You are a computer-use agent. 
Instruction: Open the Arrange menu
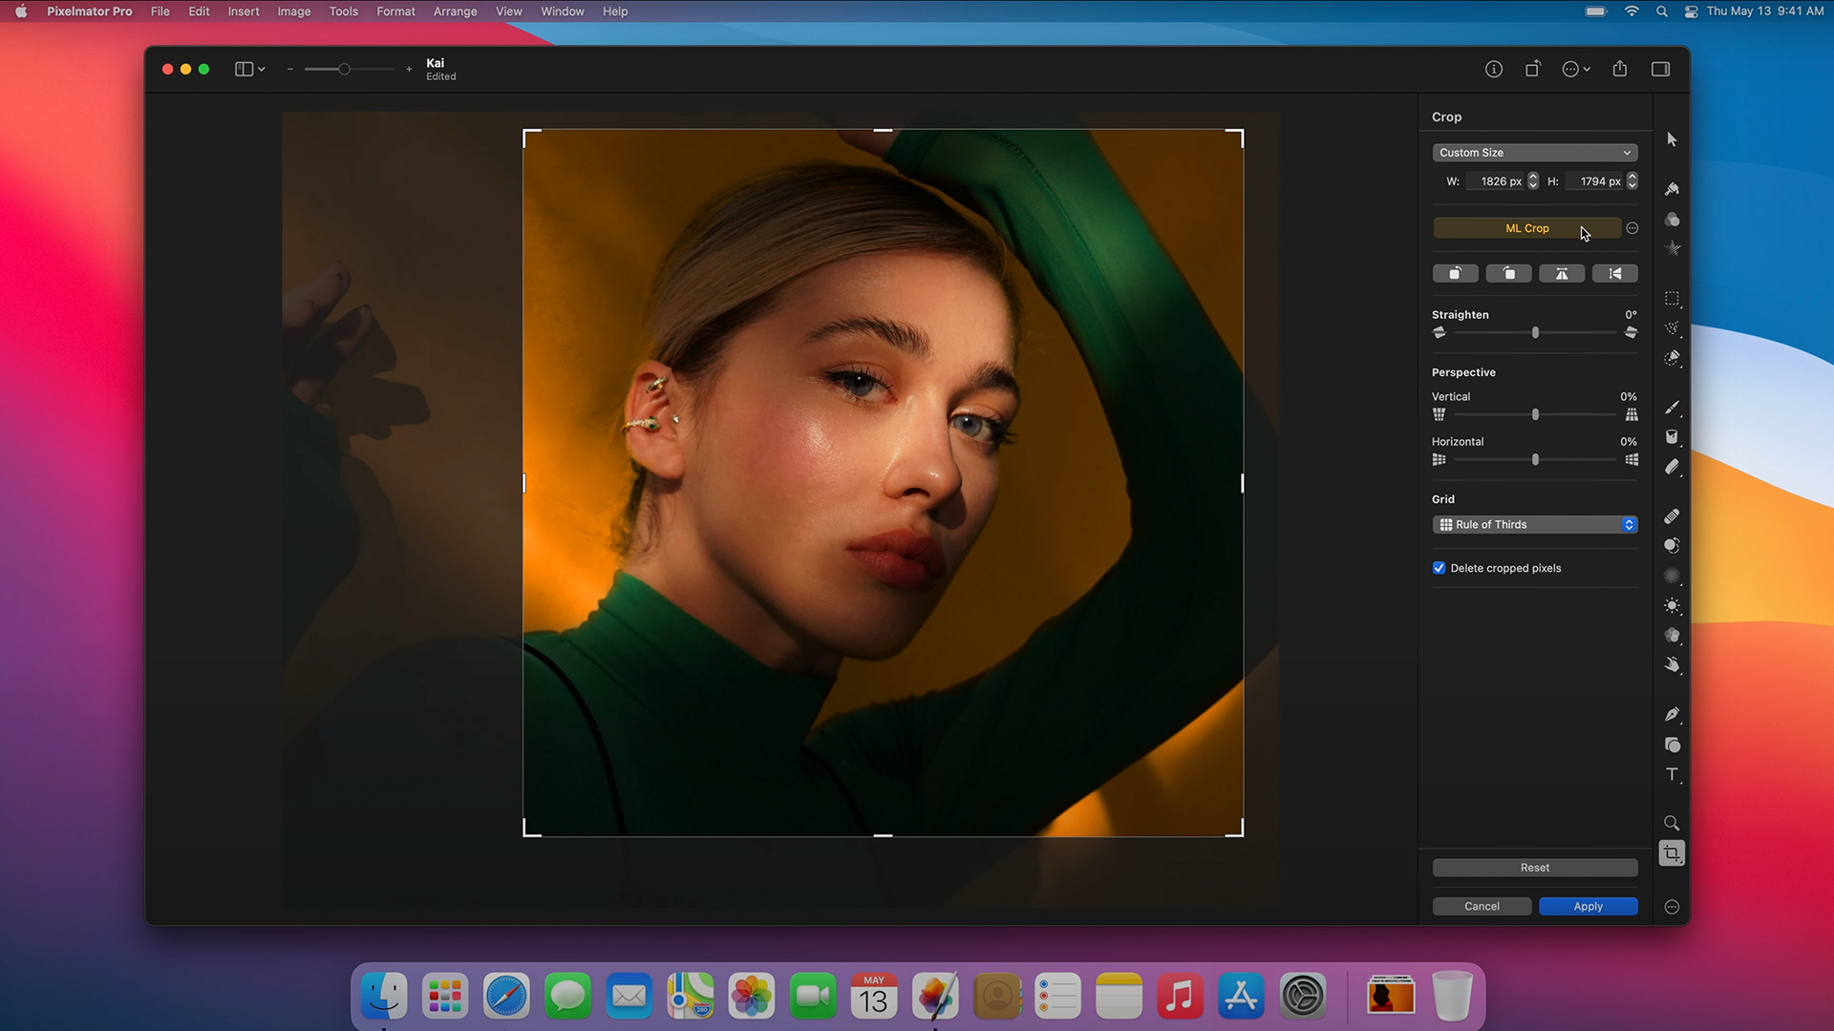[x=452, y=11]
